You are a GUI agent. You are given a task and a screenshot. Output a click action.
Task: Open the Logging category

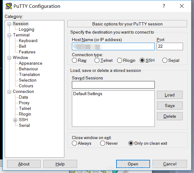26,30
